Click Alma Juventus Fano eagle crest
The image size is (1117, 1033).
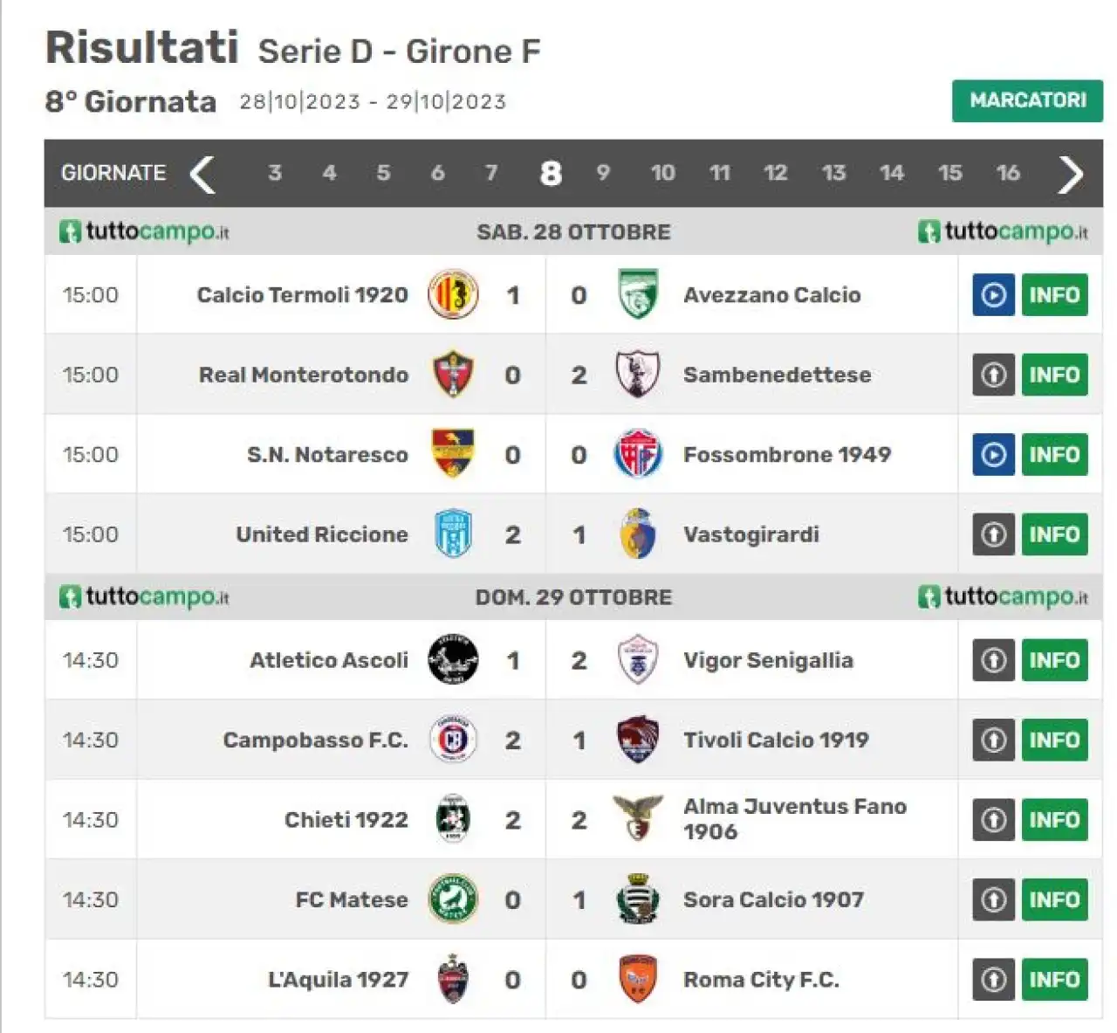(x=638, y=819)
